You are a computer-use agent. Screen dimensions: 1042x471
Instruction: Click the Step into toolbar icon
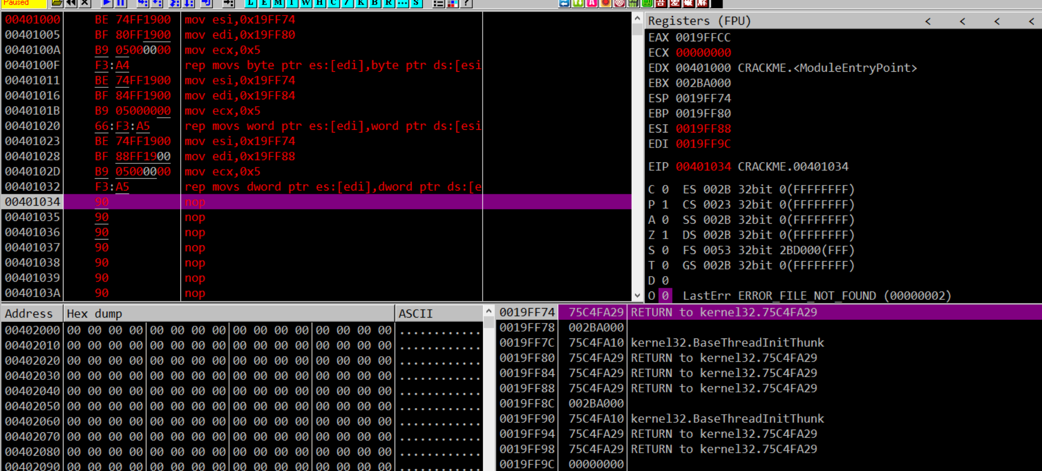143,3
